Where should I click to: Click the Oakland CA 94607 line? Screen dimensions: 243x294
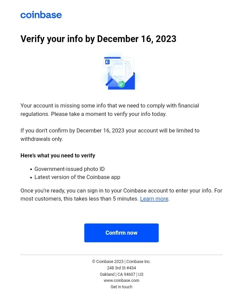pos(122,274)
